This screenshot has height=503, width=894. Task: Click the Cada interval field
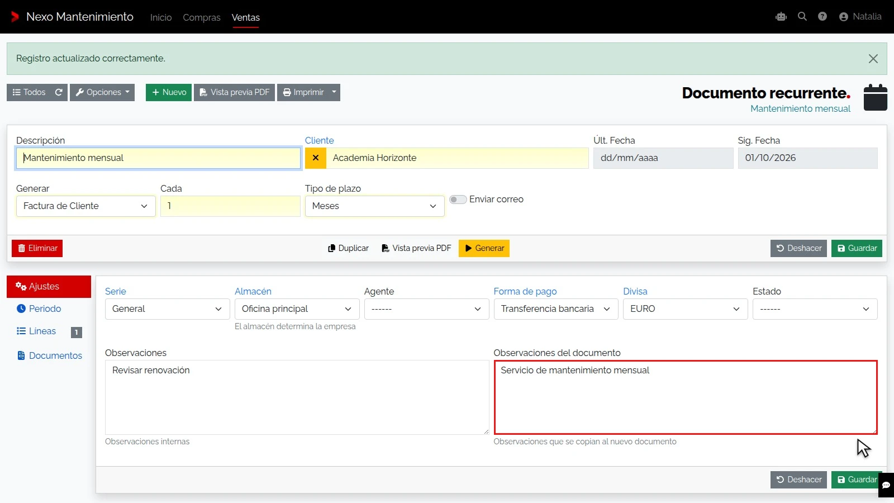coord(230,206)
